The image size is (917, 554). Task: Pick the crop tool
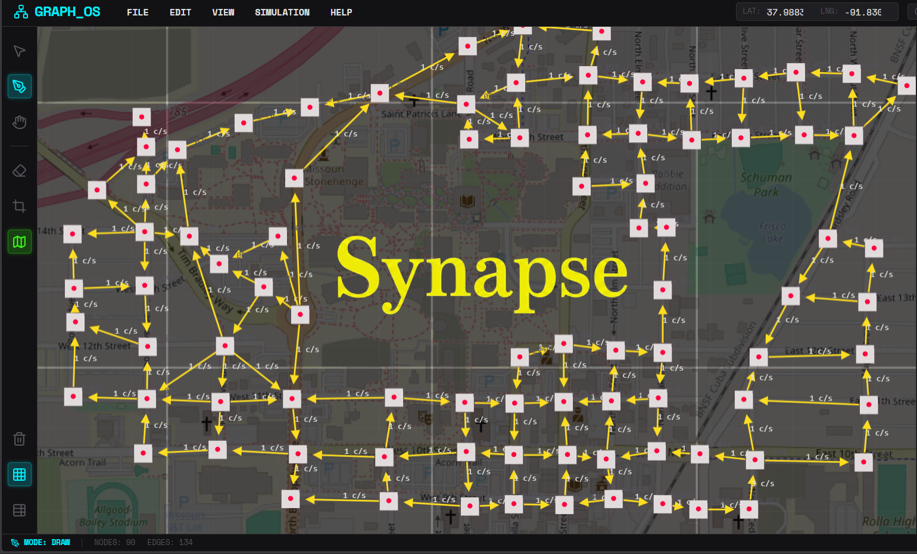coord(19,206)
